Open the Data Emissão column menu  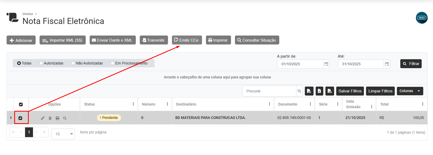click(372, 107)
